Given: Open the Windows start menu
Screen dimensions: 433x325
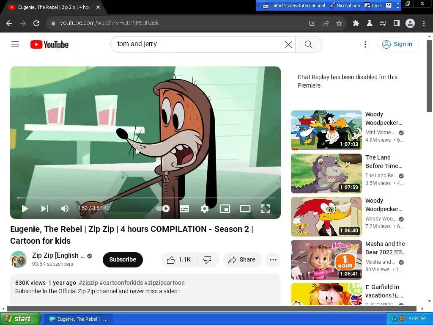Looking at the screenshot, I should pyautogui.click(x=20, y=319).
